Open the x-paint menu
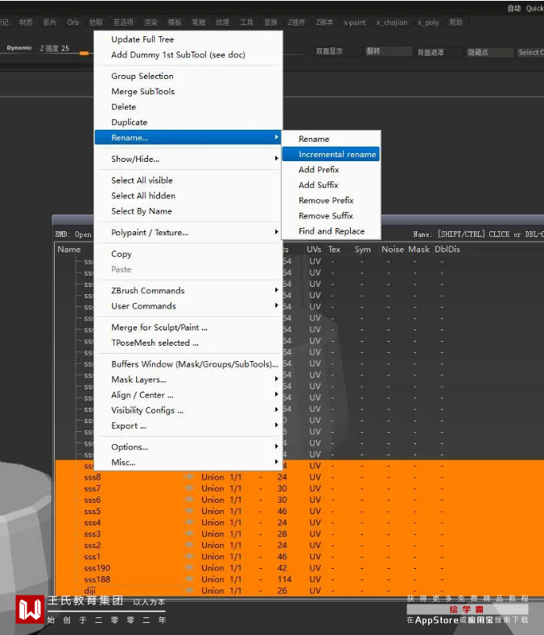 pos(355,23)
